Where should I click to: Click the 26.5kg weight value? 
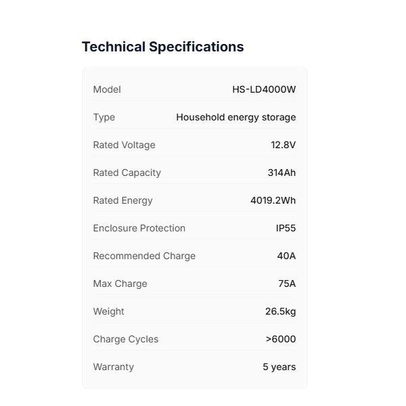[280, 311]
